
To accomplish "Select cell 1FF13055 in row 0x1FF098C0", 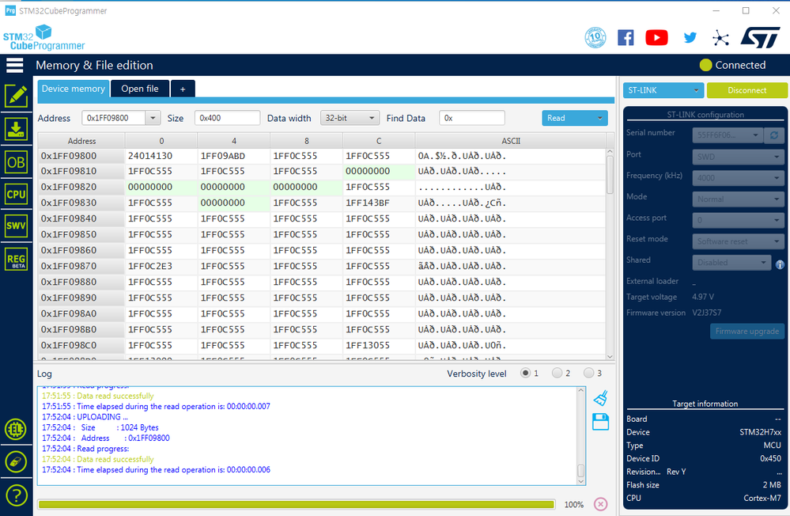I will (x=379, y=345).
